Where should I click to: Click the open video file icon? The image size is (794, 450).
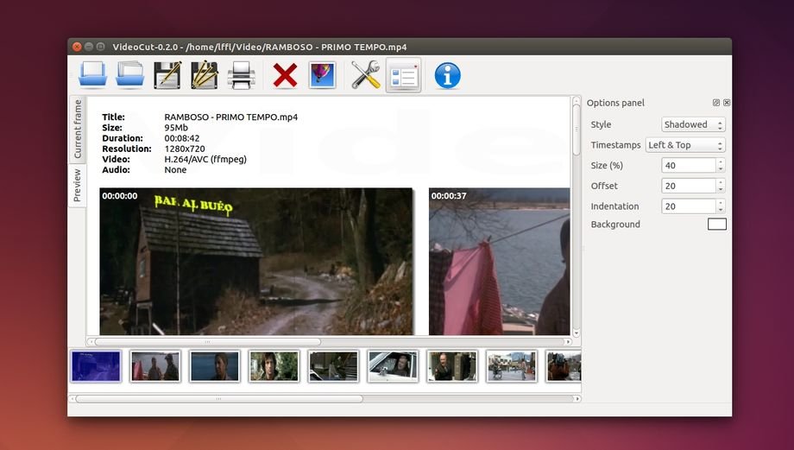(x=92, y=75)
